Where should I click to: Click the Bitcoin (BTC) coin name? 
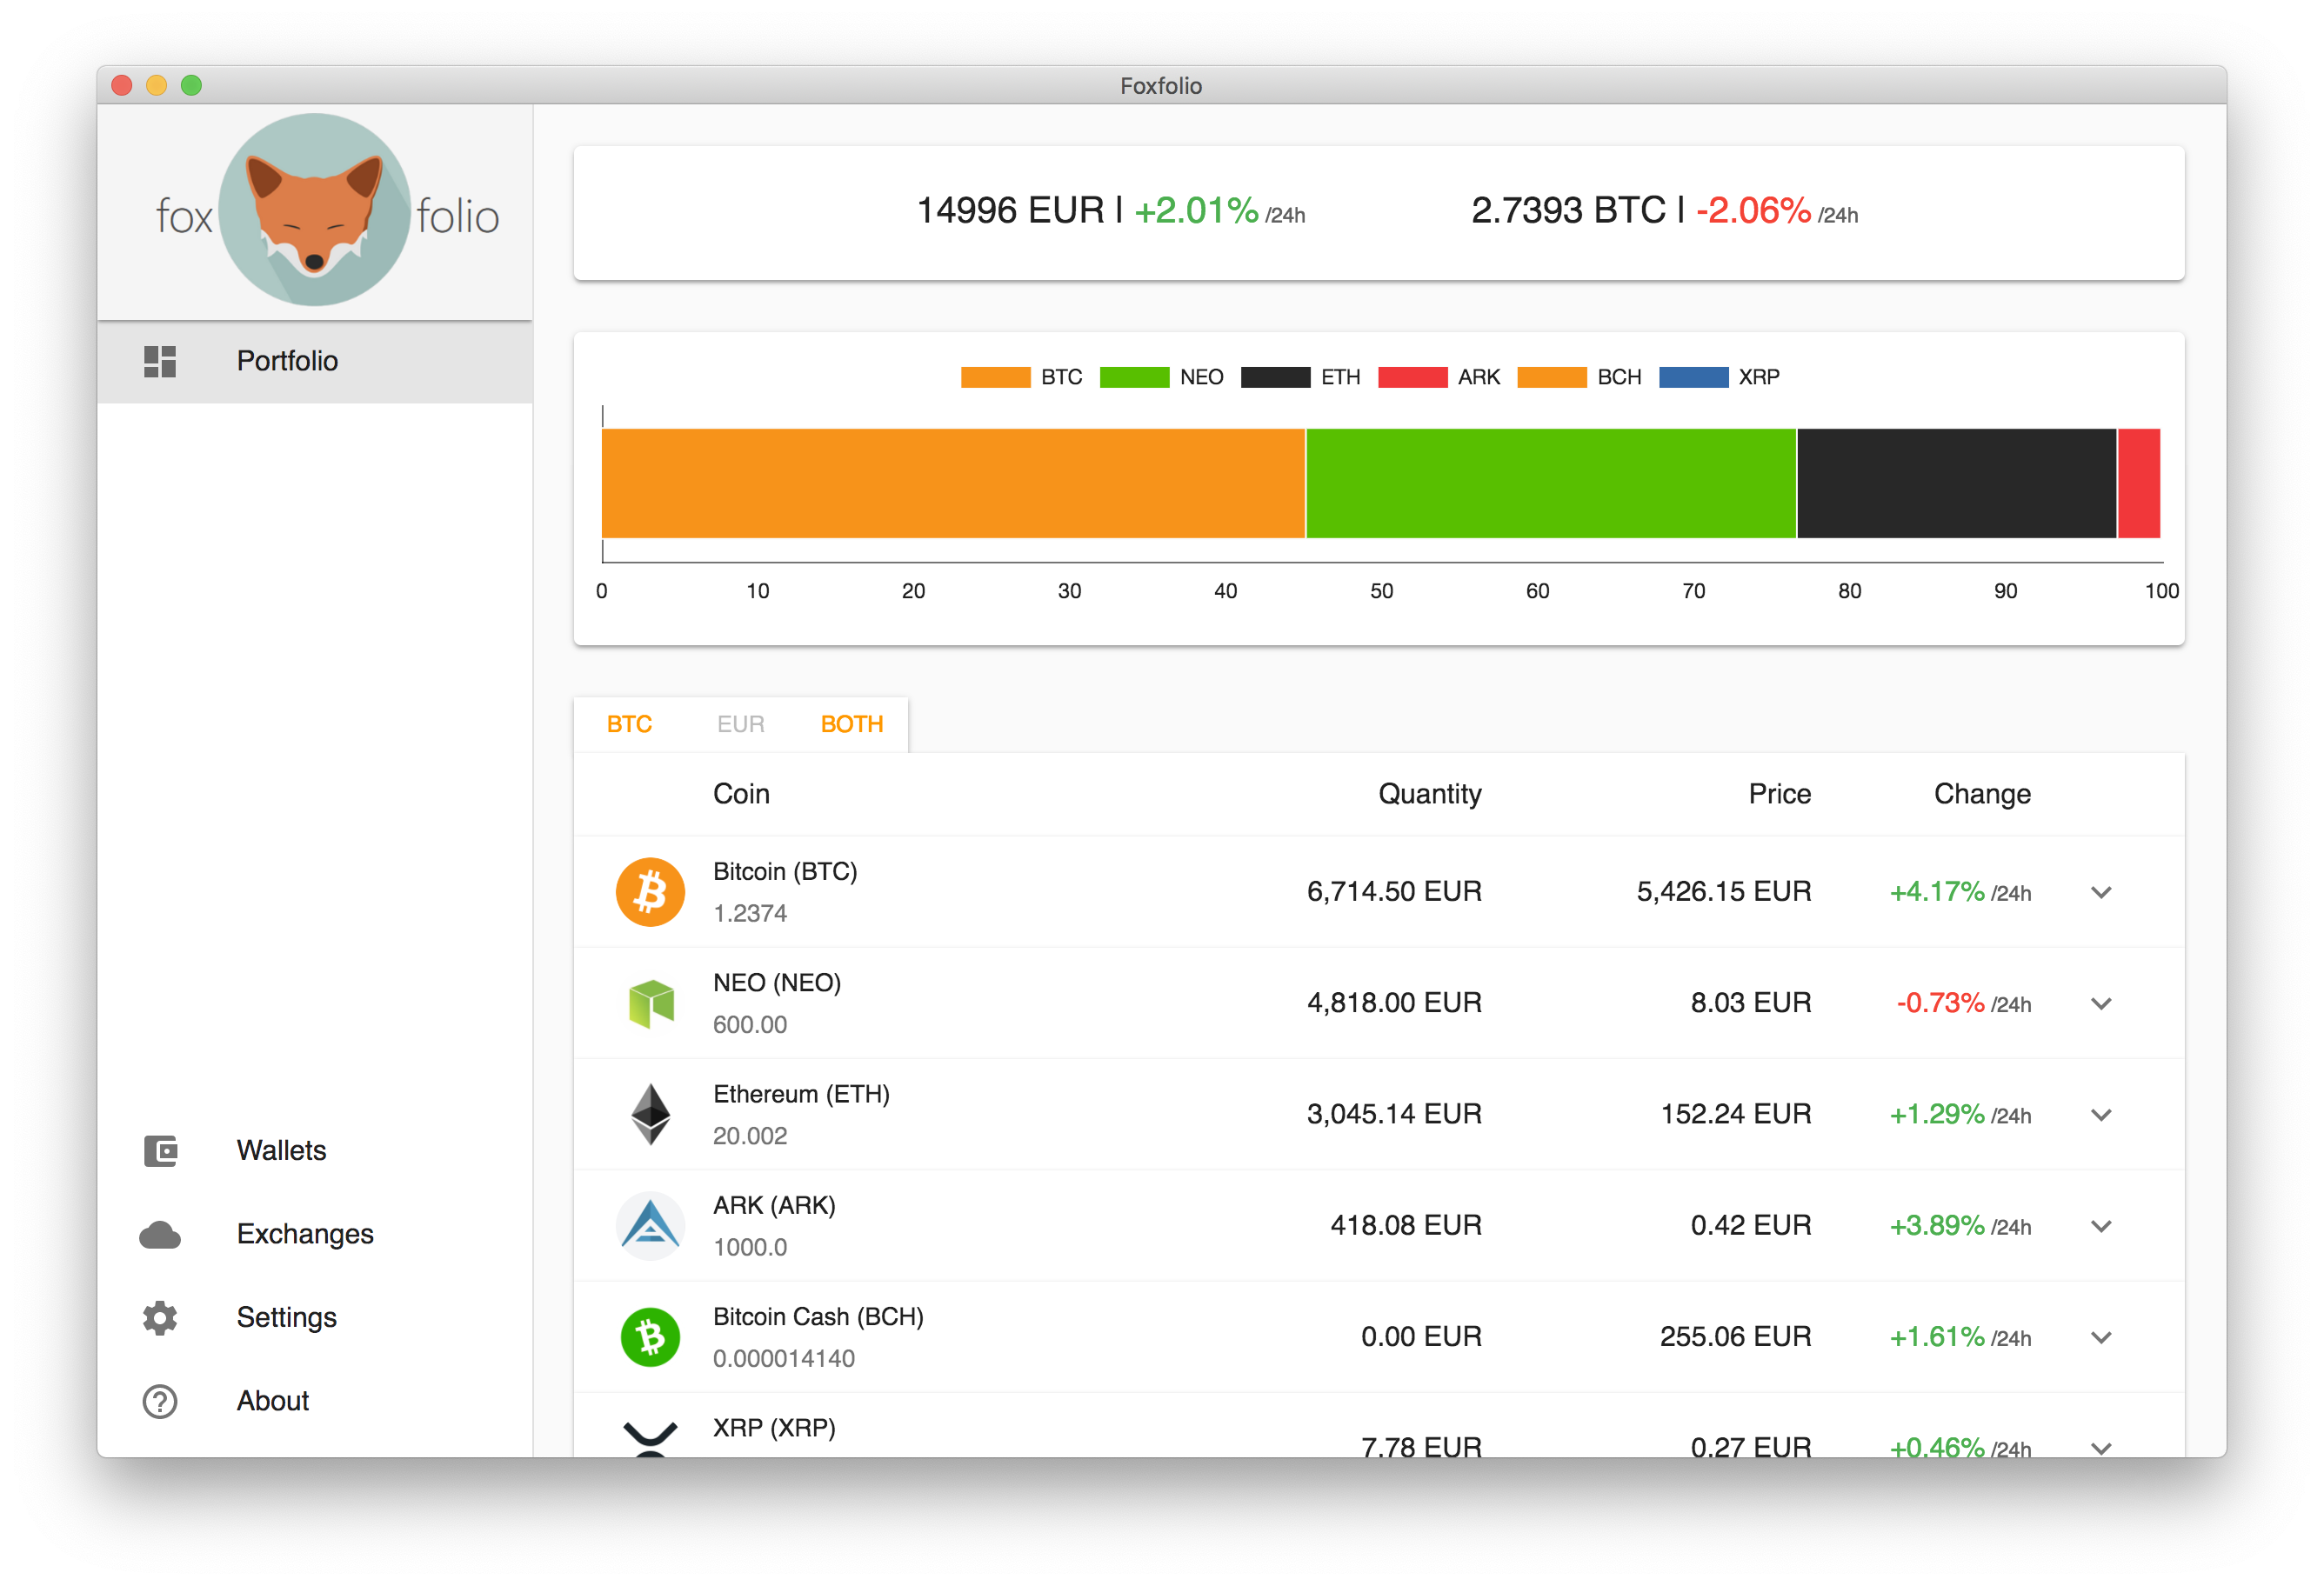pyautogui.click(x=785, y=871)
